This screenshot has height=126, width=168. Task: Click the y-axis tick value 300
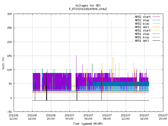click(9, 14)
